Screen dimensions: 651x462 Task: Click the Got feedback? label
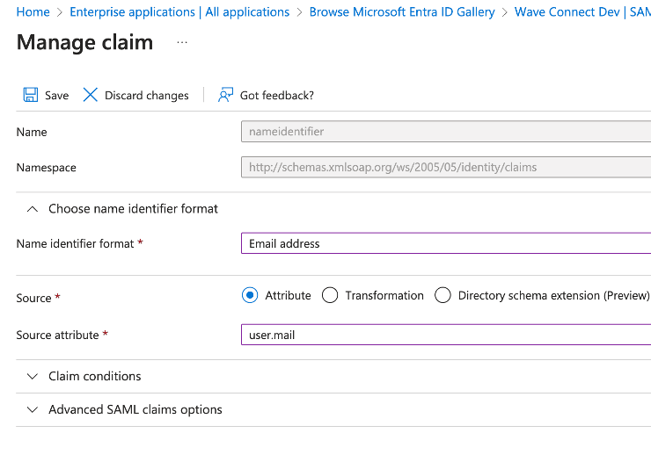pos(277,96)
